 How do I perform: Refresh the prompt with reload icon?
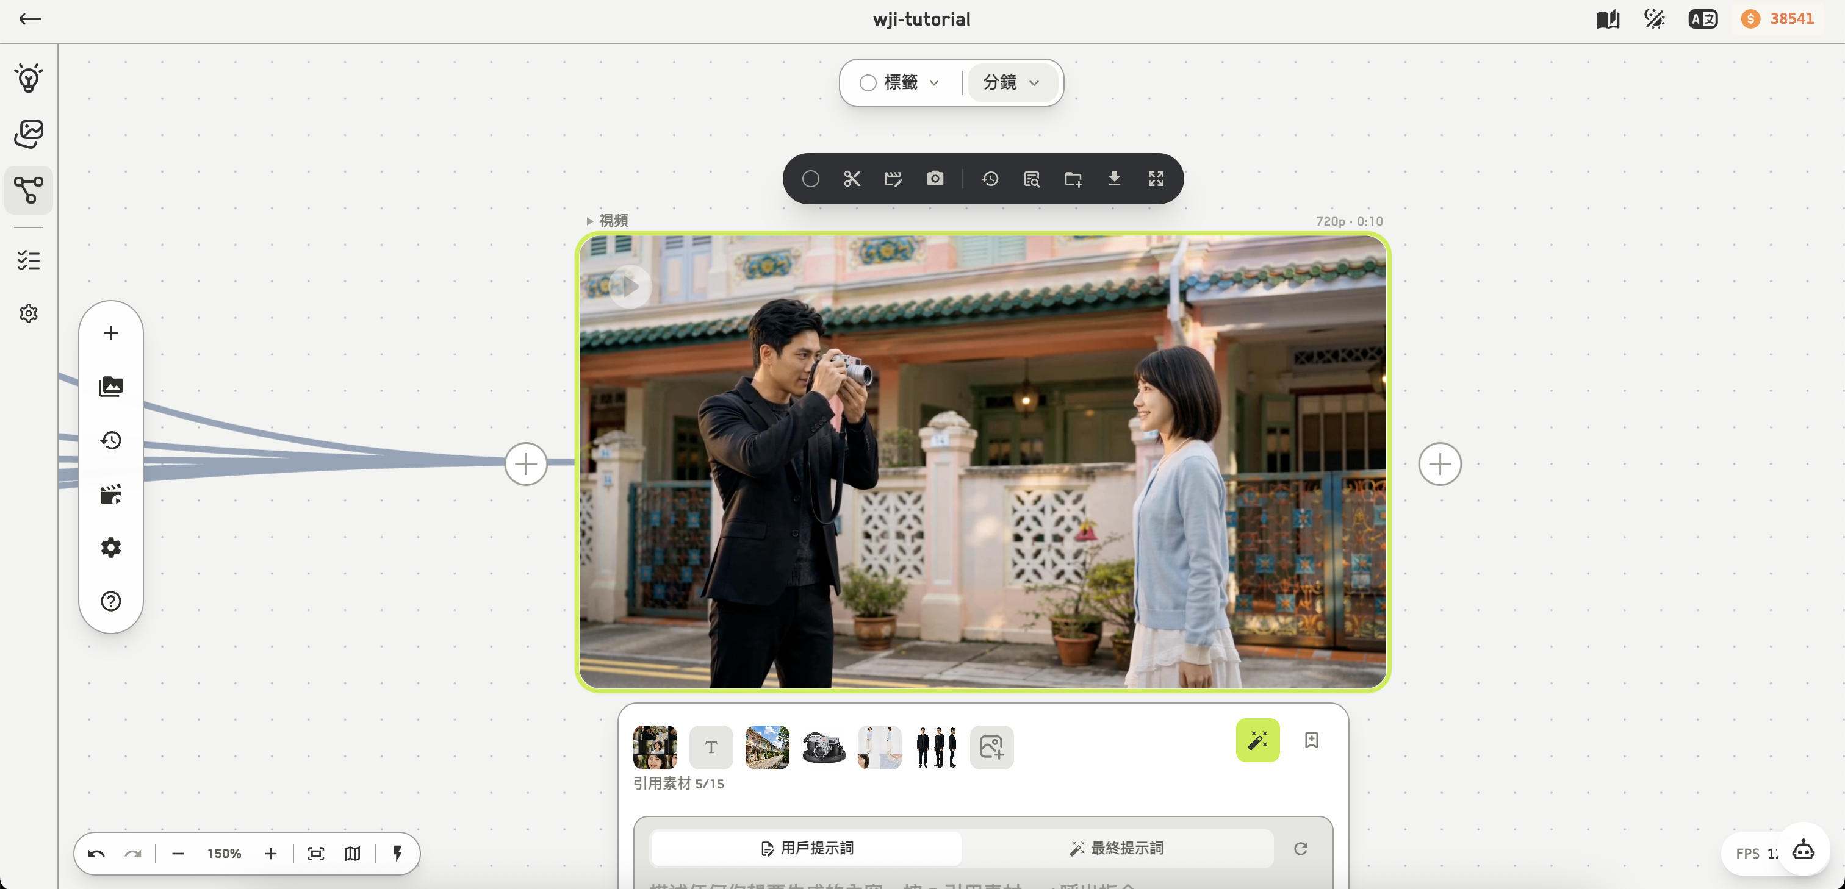coord(1301,848)
